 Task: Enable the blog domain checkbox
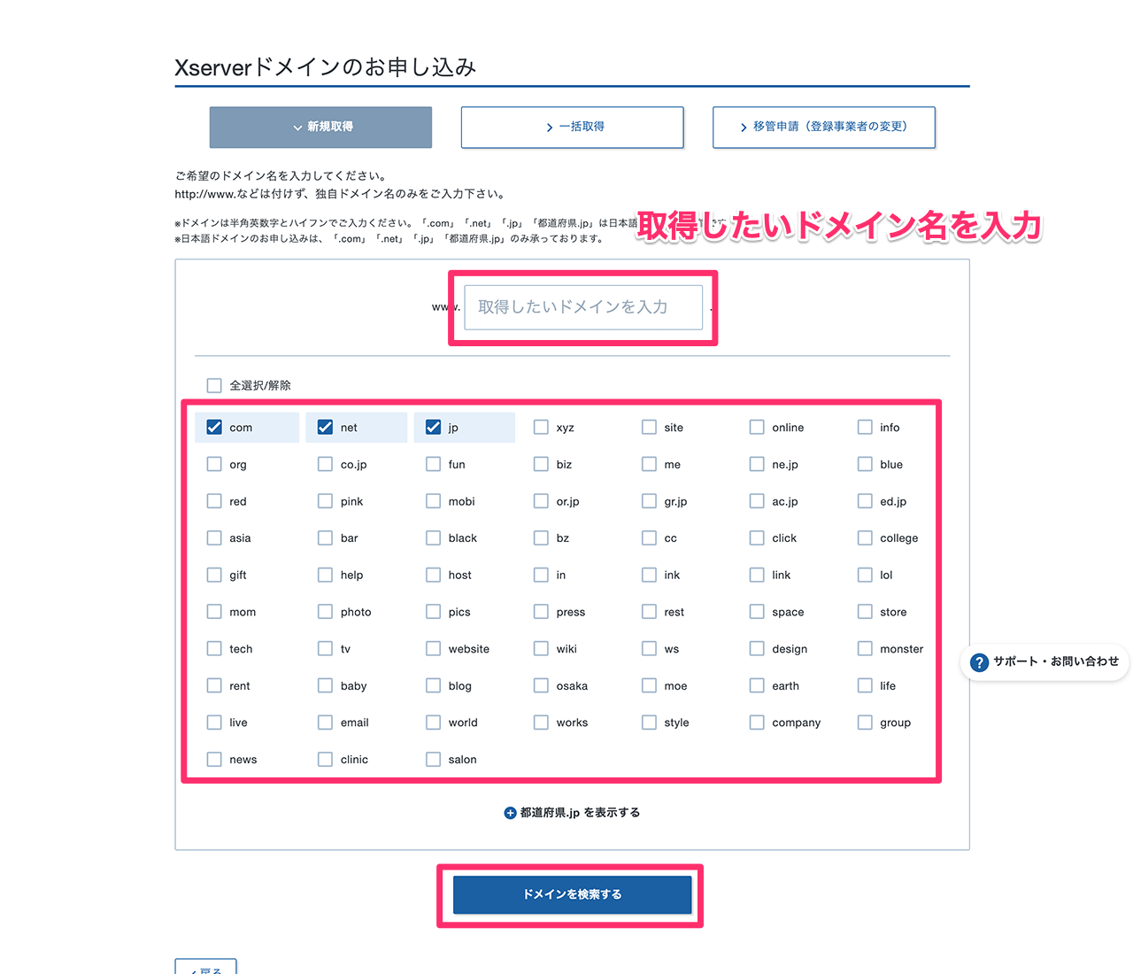[433, 685]
